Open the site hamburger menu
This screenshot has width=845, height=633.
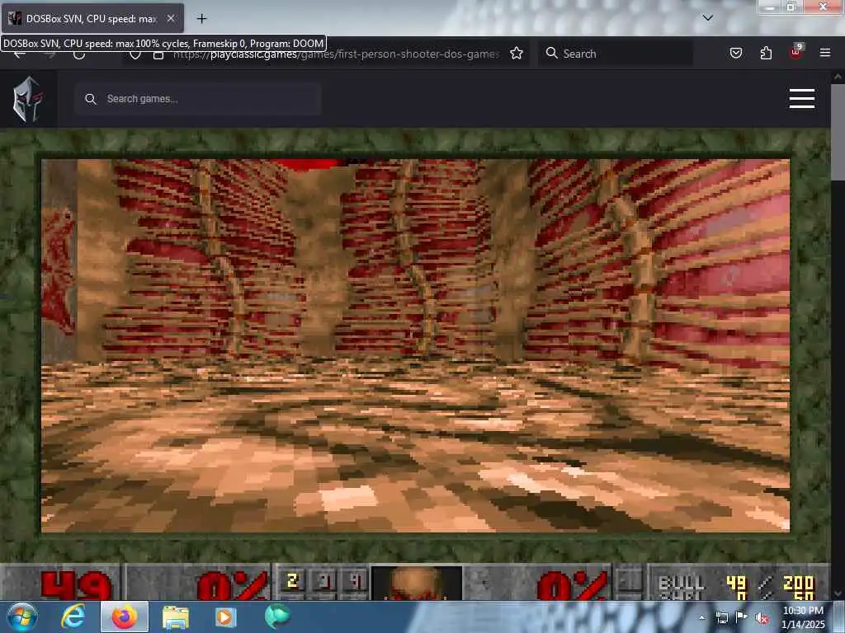801,99
